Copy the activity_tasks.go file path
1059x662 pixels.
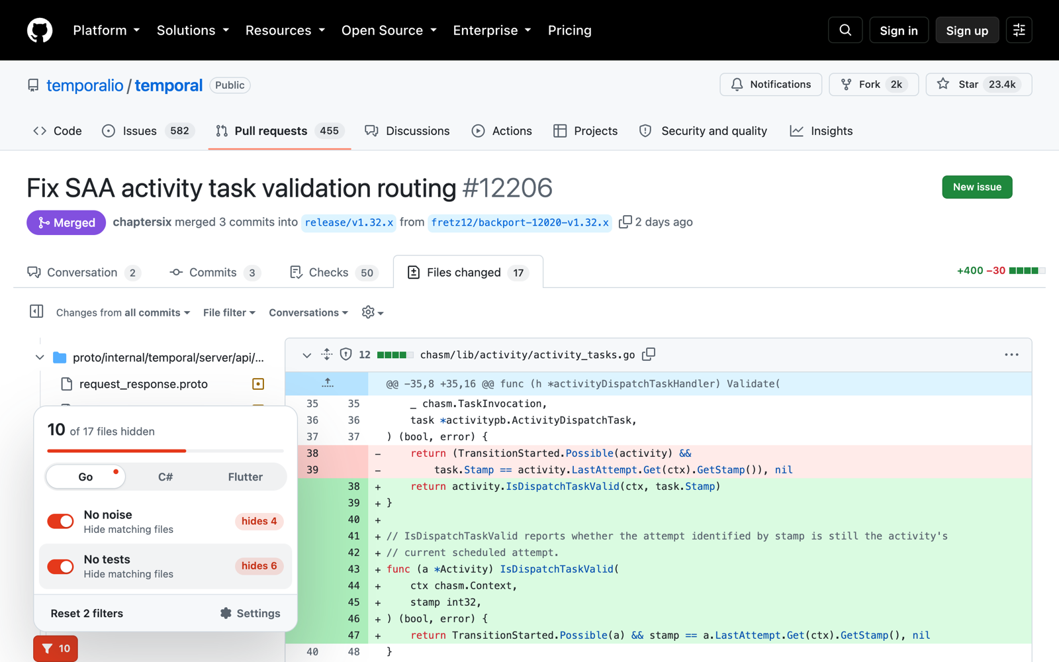[x=649, y=355]
